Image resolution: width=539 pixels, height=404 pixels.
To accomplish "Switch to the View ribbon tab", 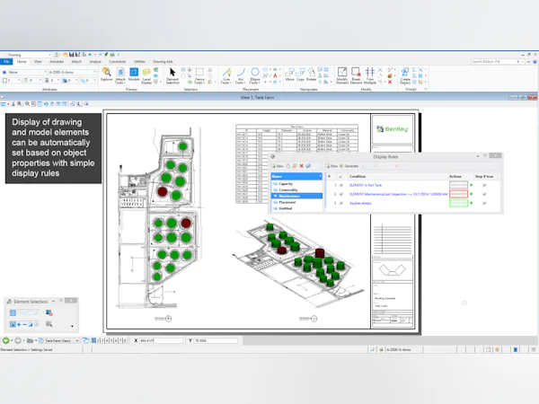I will pyautogui.click(x=38, y=62).
